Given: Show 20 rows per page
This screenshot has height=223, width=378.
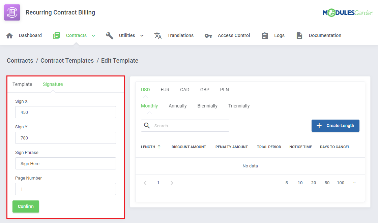Looking at the screenshot, I should click(x=314, y=183).
